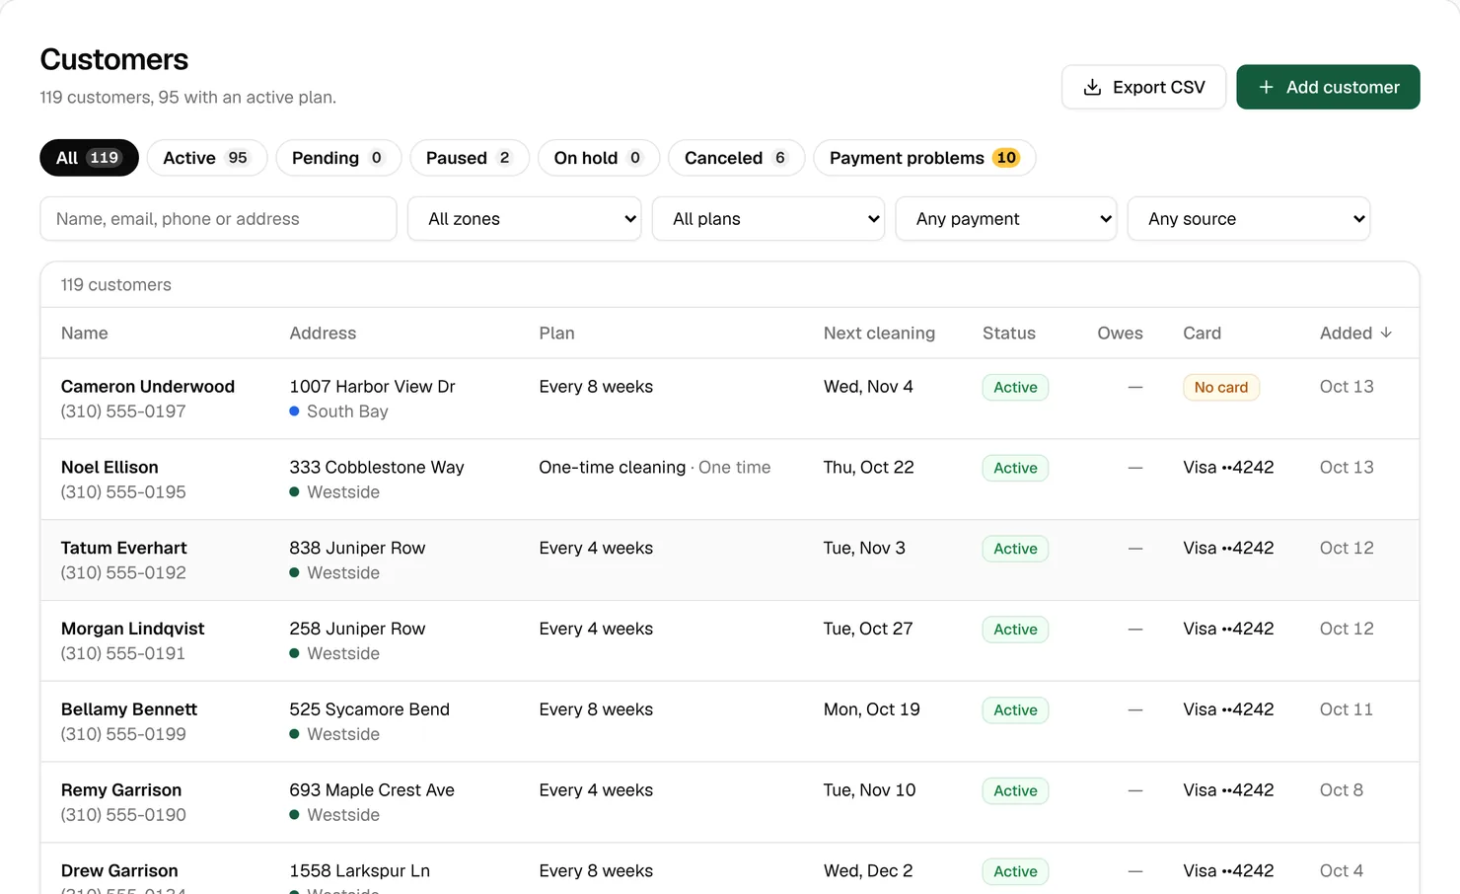The width and height of the screenshot is (1460, 894).
Task: Click the Card column header
Action: pyautogui.click(x=1202, y=334)
